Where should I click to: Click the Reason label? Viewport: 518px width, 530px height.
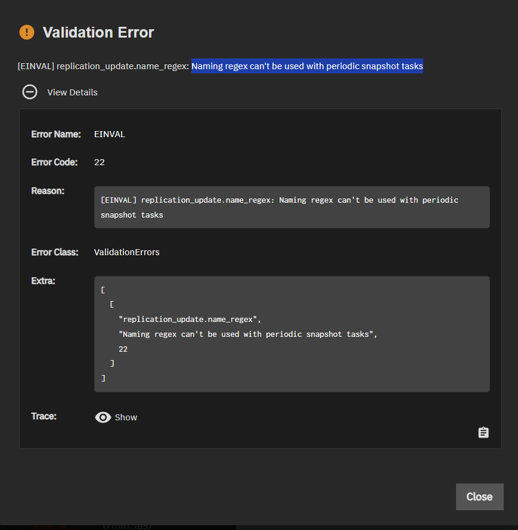(x=48, y=191)
